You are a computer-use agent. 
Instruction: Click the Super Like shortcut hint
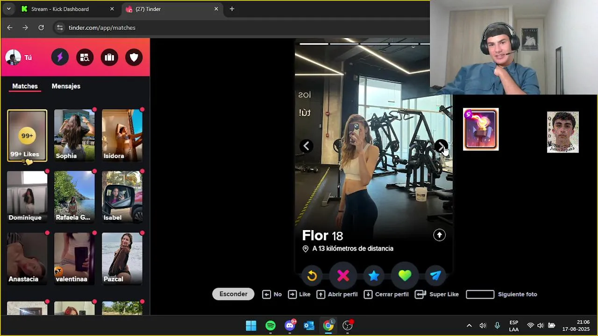coord(437,294)
